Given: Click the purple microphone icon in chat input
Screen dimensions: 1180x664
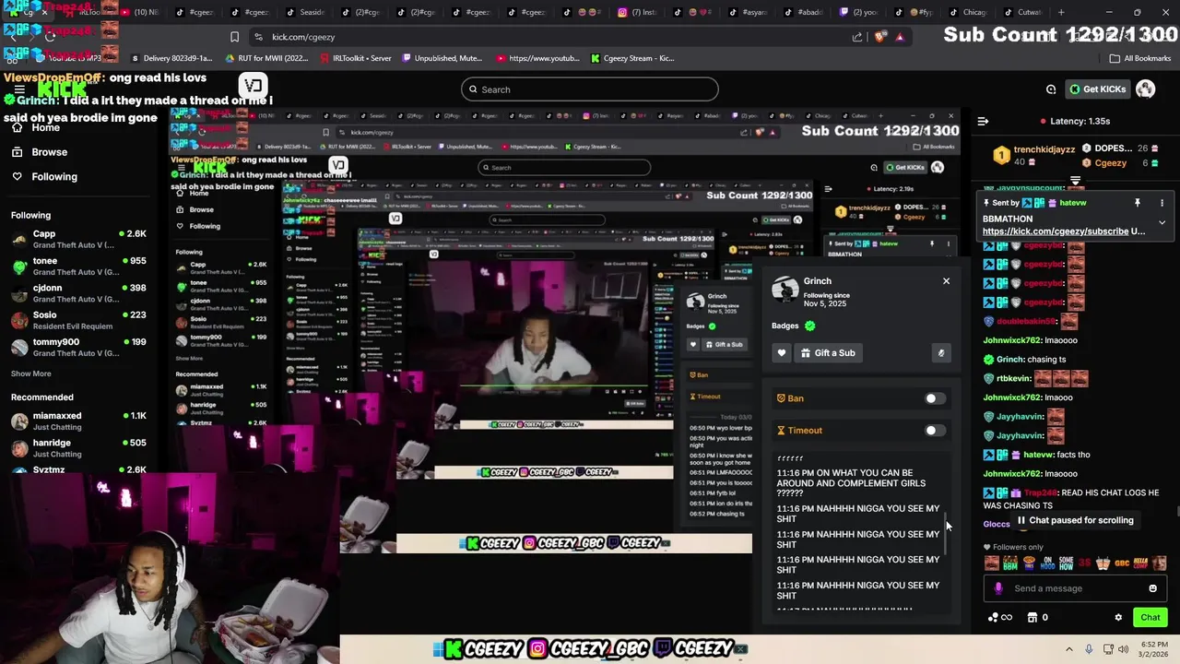Looking at the screenshot, I should click(x=998, y=588).
